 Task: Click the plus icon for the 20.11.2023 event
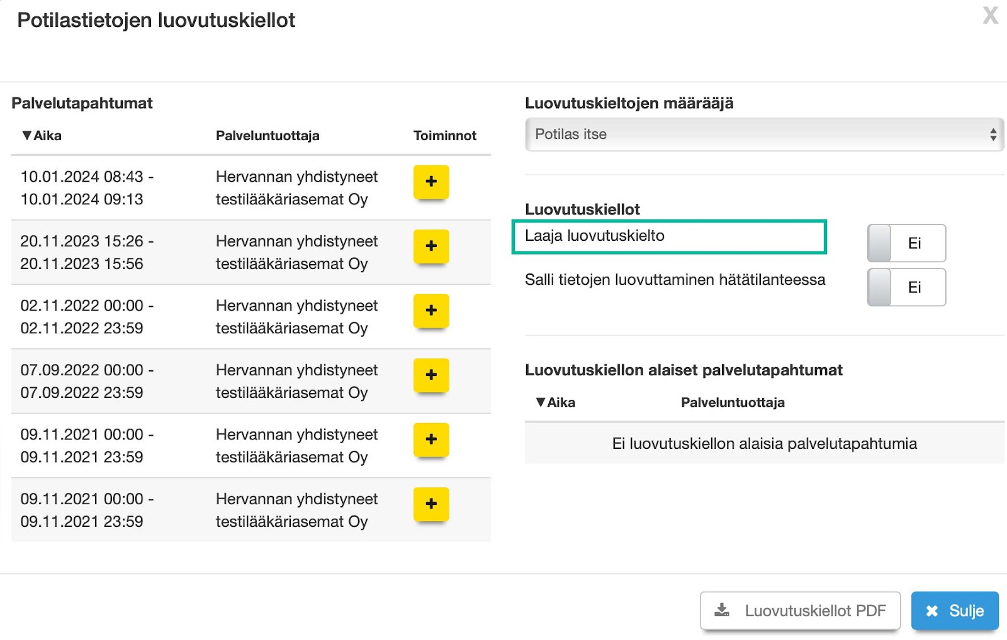tap(430, 247)
